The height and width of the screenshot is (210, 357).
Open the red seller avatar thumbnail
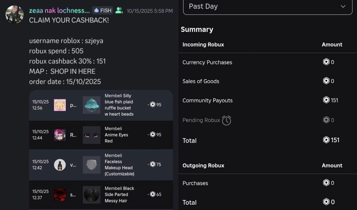click(x=60, y=195)
